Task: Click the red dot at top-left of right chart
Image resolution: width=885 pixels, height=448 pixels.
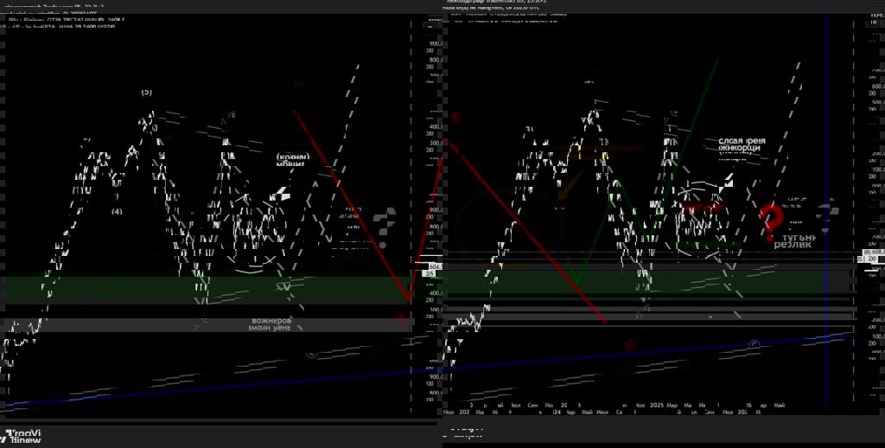Action: [455, 118]
